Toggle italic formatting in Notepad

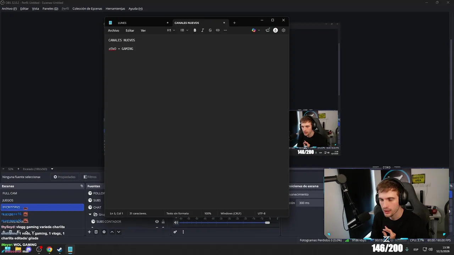pos(203,30)
